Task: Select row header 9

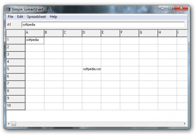Action: pyautogui.click(x=16, y=99)
